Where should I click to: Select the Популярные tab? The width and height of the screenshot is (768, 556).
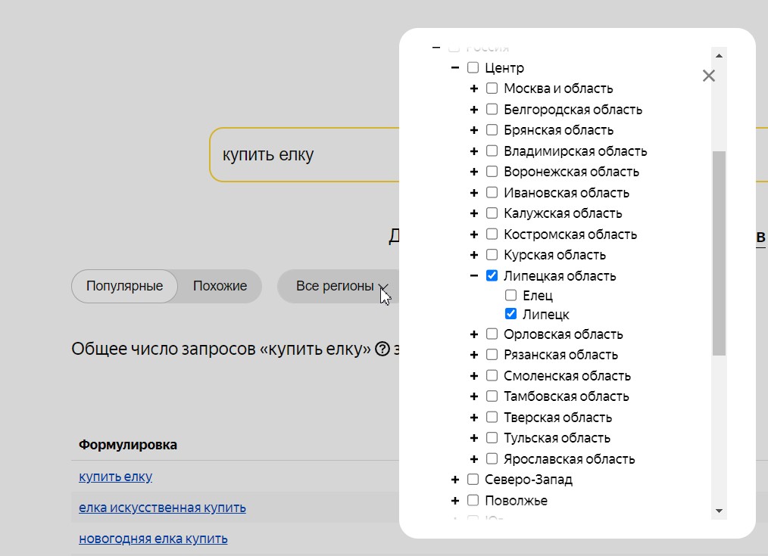(124, 286)
